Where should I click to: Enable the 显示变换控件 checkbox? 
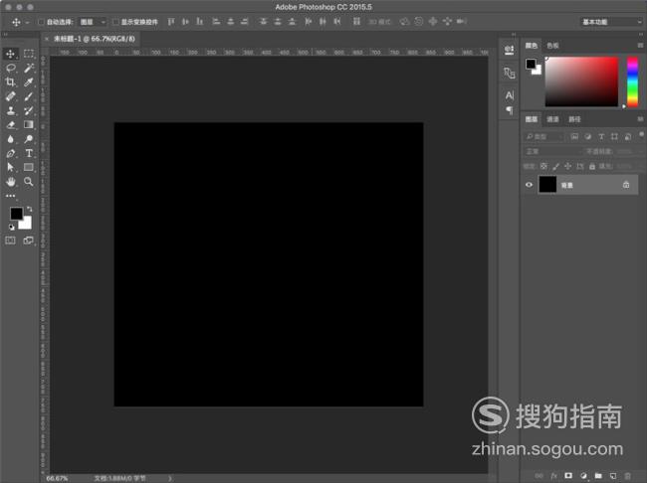[115, 22]
